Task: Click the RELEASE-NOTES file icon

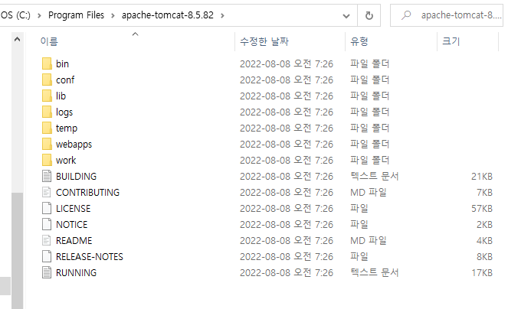Action: coord(47,256)
